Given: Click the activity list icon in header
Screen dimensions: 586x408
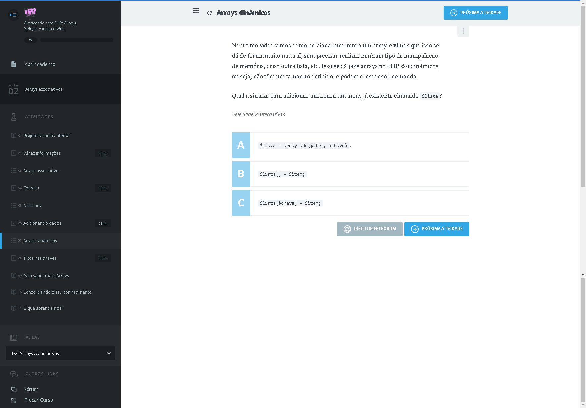Looking at the screenshot, I should pos(196,11).
